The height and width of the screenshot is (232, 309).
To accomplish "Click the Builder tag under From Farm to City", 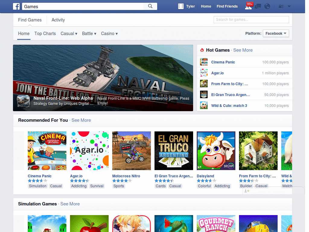I will [246, 186].
